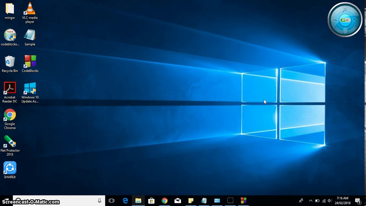This screenshot has height=206, width=366.
Task: Click the scan magnifier on the NPAV widget
Action: [345, 10]
